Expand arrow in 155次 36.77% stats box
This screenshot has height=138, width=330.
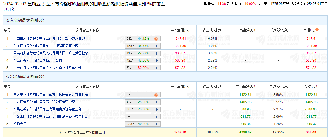(x=157, y=46)
